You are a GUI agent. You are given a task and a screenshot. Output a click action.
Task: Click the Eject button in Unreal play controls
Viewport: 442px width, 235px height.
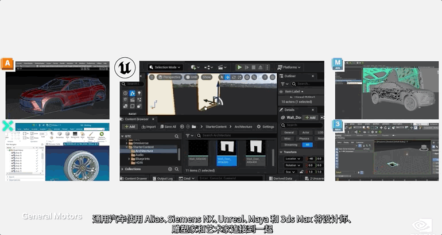[x=261, y=67]
